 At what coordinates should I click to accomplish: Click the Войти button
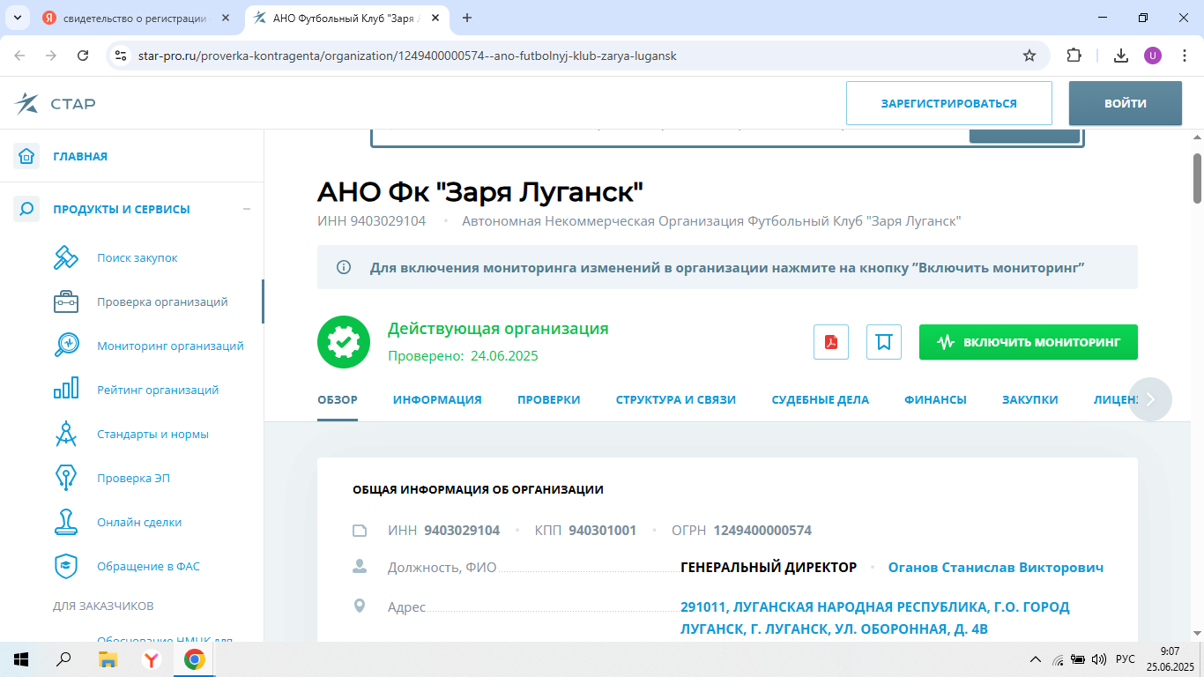pyautogui.click(x=1126, y=103)
